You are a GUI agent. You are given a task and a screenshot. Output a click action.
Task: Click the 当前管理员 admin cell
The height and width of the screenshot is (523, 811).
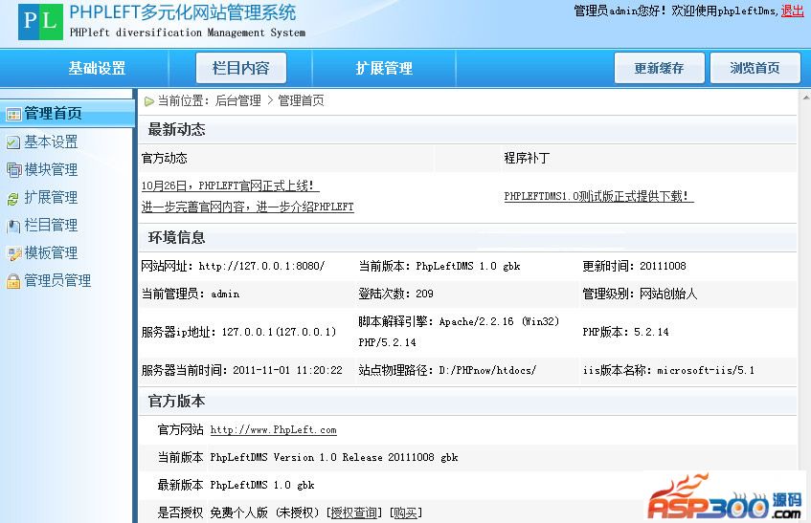click(x=191, y=294)
